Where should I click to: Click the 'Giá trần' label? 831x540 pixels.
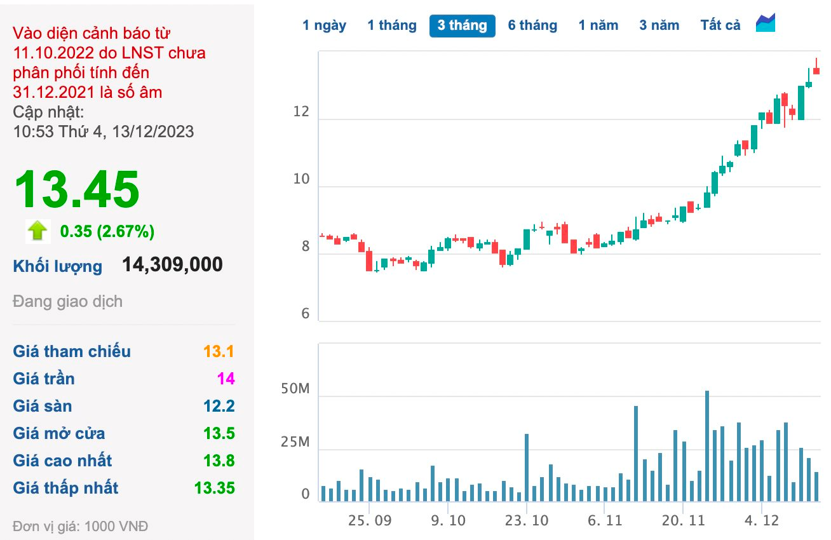tap(44, 379)
